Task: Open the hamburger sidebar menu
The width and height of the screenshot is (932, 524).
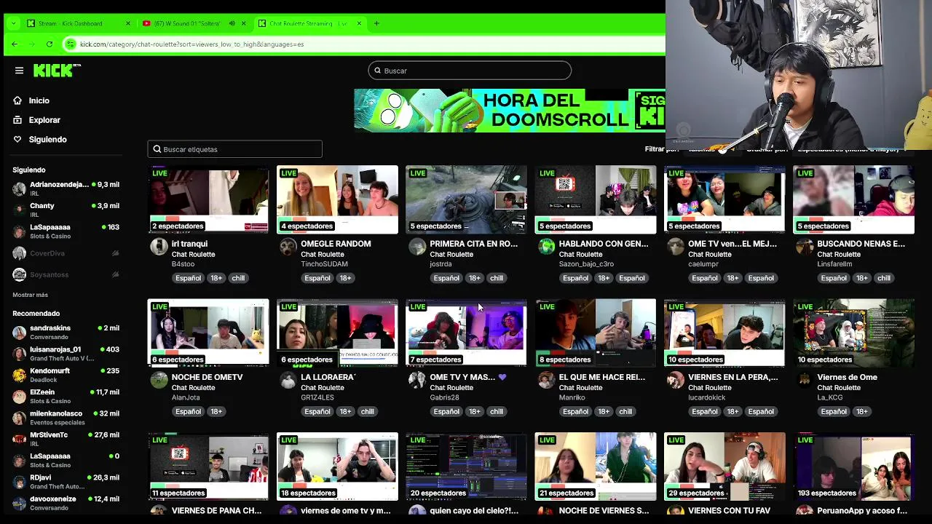Action: 19,71
